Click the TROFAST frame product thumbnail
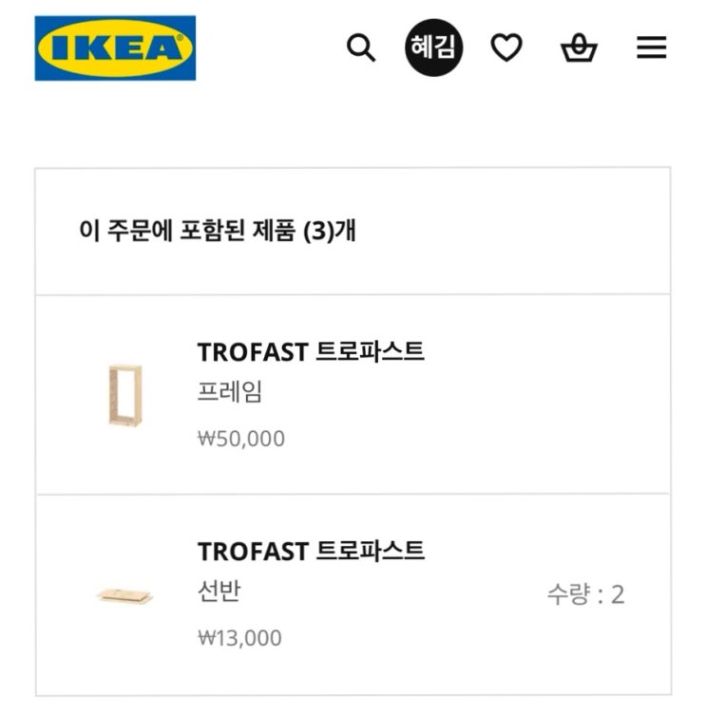The image size is (706, 714). 124,394
